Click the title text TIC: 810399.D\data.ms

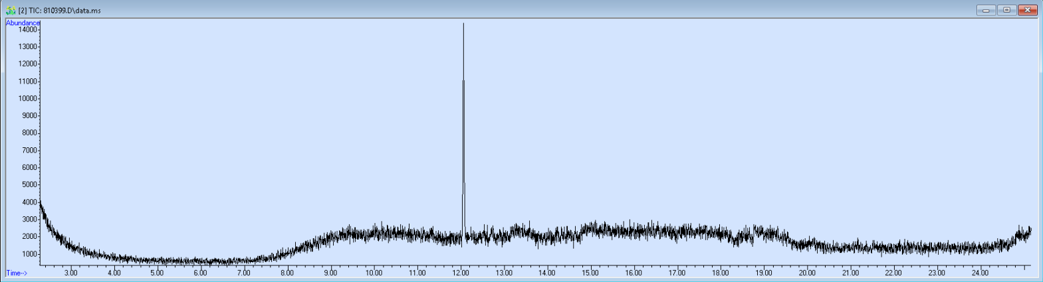pyautogui.click(x=60, y=11)
